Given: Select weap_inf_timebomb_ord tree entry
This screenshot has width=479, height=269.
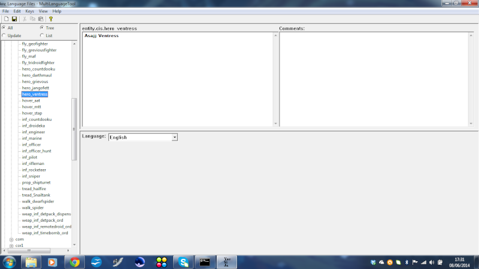Looking at the screenshot, I should coord(45,233).
